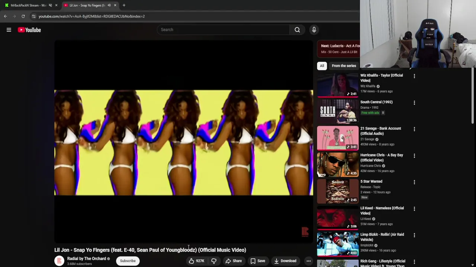This screenshot has height=267, width=476.
Task: Click the 21 Savage - Bank Account title
Action: 381,131
